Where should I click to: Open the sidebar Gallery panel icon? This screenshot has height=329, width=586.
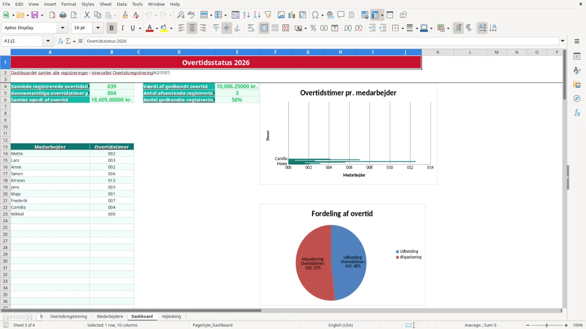(577, 85)
